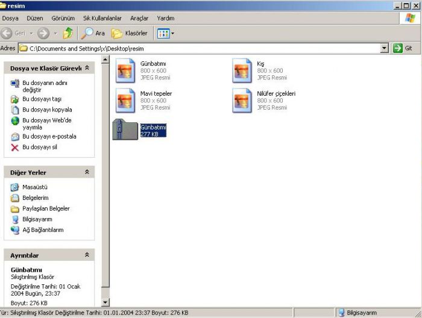
Task: Click the forward navigation arrow
Action: (43, 33)
